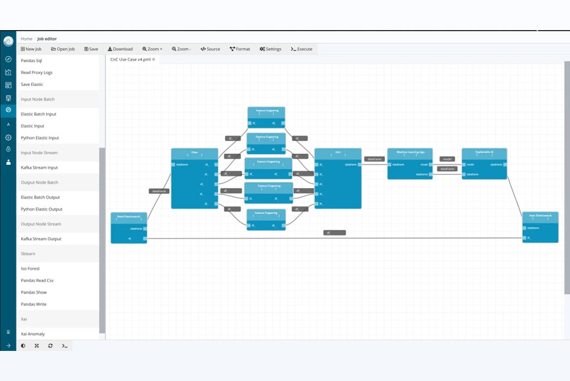Viewport: 570px width, 381px height.
Task: Open the user profile sidebar icon
Action: click(8, 162)
